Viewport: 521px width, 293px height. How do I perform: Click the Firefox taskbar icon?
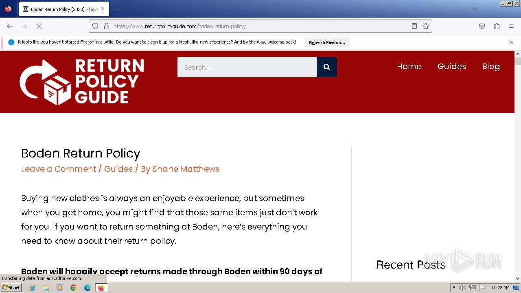coord(101,288)
